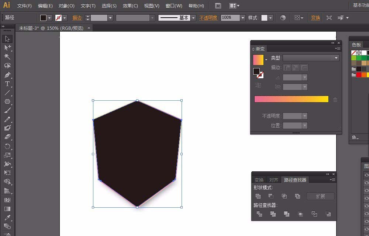Click the orange 描边 link in control bar
Viewport: 369px width, 236px height.
[x=77, y=18]
